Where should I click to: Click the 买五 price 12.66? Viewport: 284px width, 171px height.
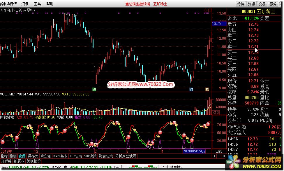253,75
